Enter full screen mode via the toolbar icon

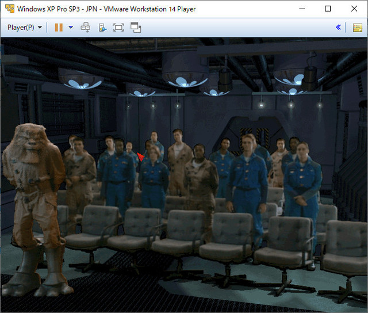click(x=118, y=28)
